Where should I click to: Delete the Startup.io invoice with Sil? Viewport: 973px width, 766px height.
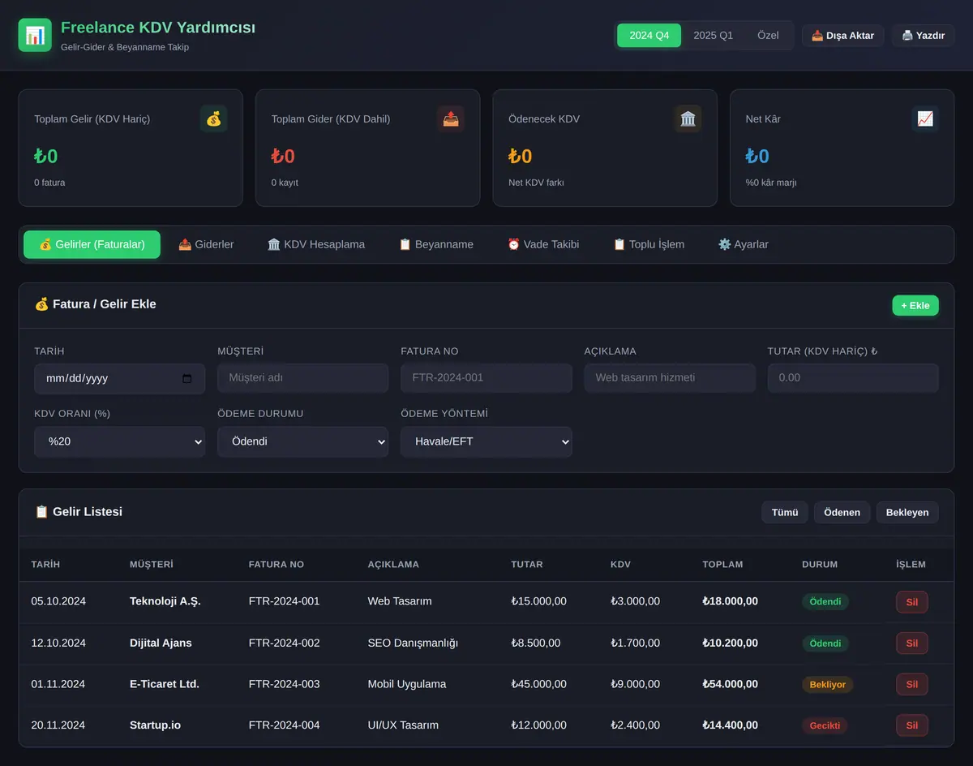912,725
